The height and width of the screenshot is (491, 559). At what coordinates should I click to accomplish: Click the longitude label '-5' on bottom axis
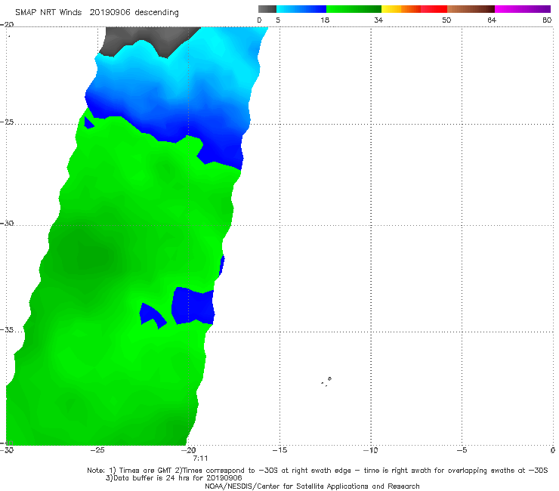coord(462,450)
